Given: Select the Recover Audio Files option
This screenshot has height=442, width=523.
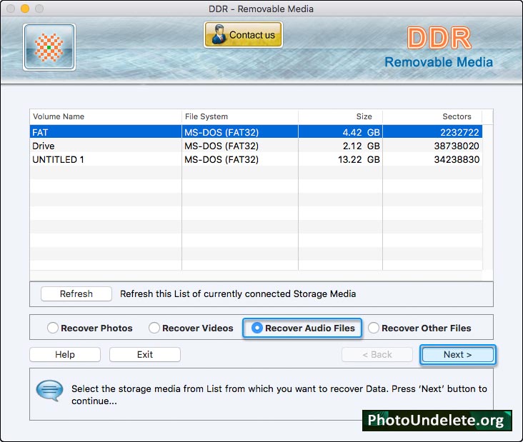Looking at the screenshot, I should pos(302,328).
